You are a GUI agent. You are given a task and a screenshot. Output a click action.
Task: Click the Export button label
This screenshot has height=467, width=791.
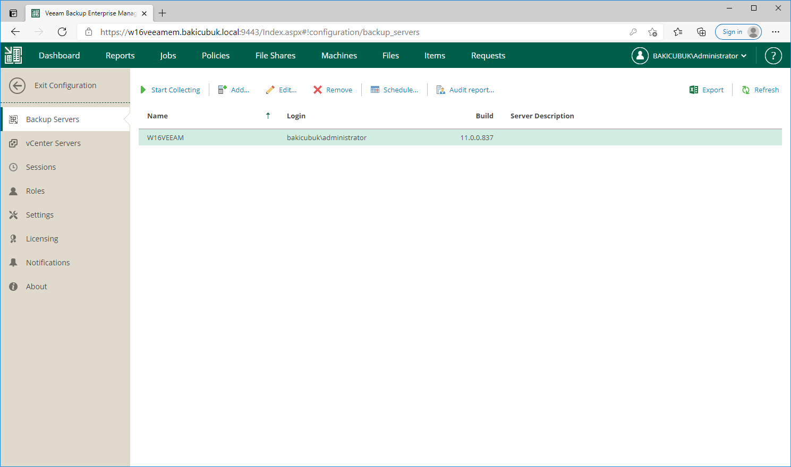713,90
